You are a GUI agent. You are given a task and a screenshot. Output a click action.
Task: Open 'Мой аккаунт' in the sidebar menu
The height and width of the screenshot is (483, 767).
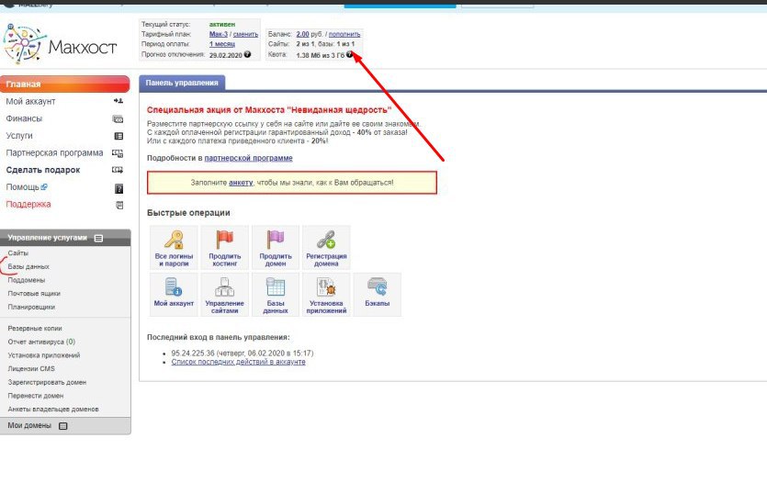pos(30,101)
